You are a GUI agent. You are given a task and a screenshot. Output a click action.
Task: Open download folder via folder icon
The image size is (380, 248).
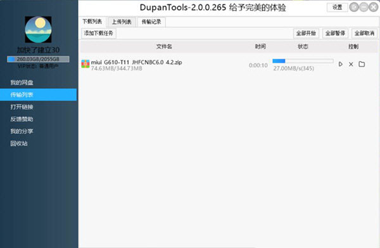coord(362,64)
